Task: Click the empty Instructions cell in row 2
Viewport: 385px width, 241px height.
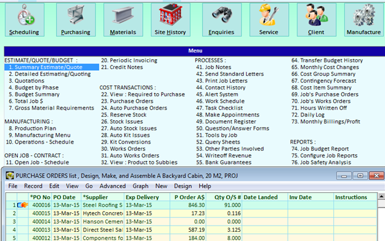Action: [x=355, y=213]
